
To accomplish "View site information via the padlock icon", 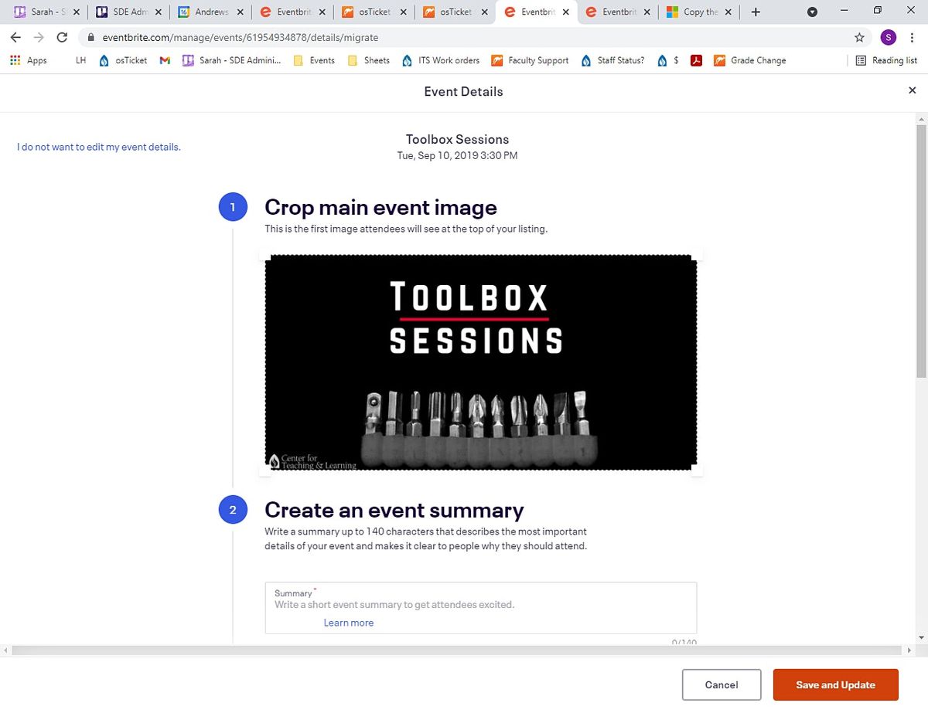I will pos(91,36).
